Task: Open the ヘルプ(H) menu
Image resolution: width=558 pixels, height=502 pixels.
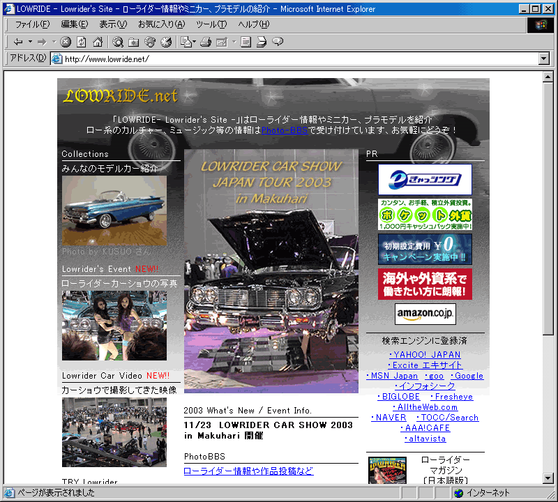Action: coord(254,24)
